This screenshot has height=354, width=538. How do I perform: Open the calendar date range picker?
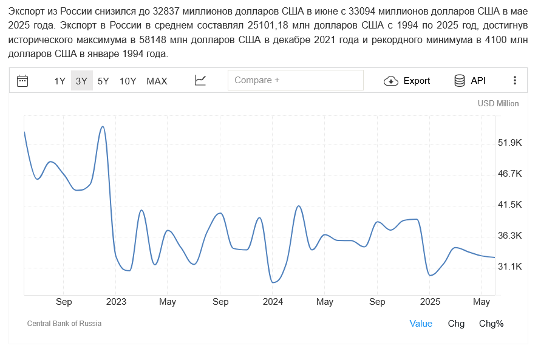[22, 81]
